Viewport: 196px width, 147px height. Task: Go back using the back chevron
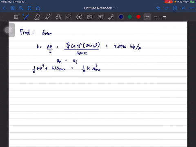4,8
